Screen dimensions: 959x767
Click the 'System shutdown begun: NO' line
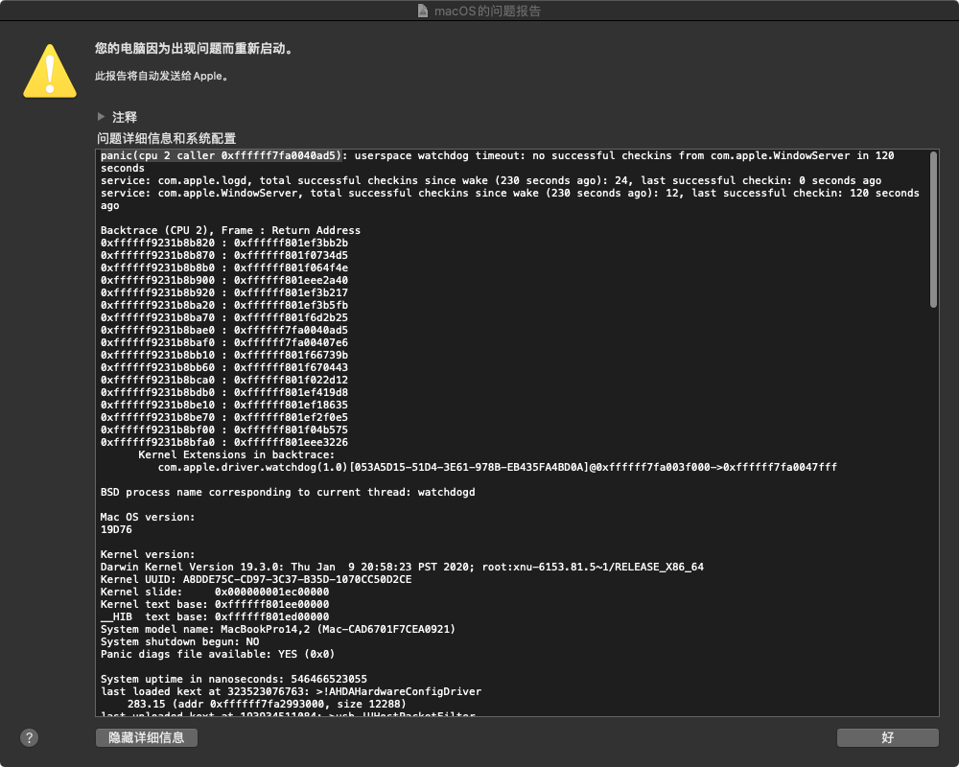click(x=180, y=641)
